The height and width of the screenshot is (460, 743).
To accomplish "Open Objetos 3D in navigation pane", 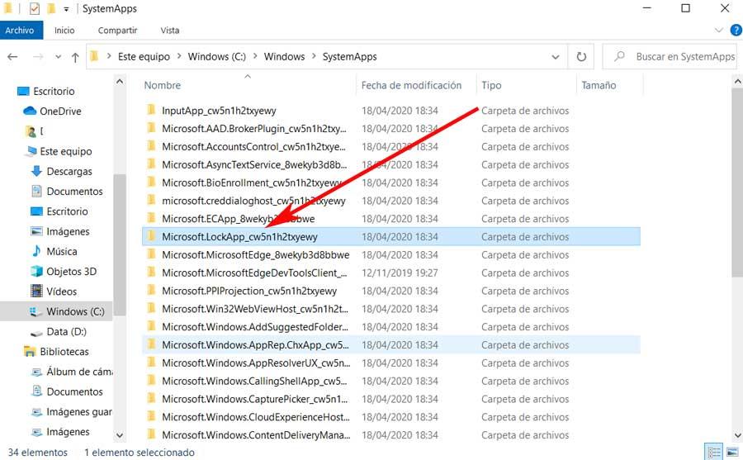I will (71, 271).
